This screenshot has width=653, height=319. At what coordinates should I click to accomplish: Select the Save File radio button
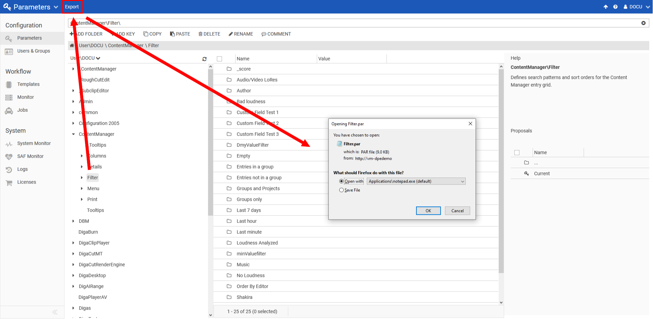(x=341, y=190)
